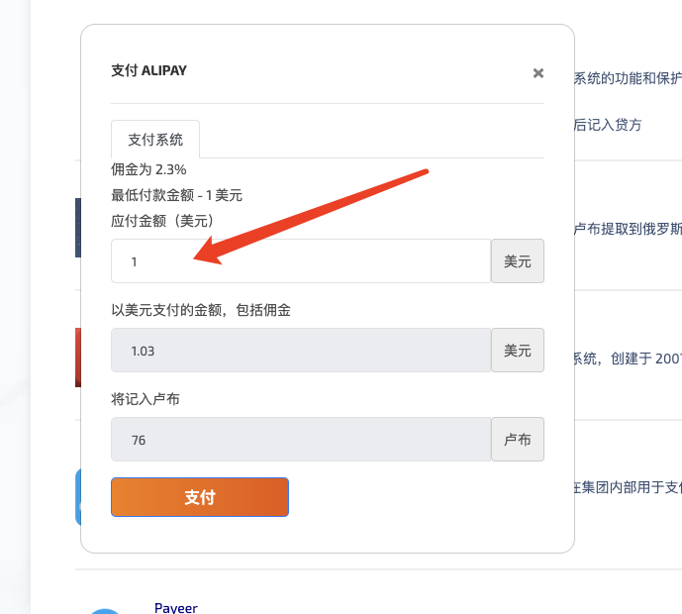Click the 最低付款金额 - 1 美元 notice
The height and width of the screenshot is (614, 682).
(x=176, y=195)
